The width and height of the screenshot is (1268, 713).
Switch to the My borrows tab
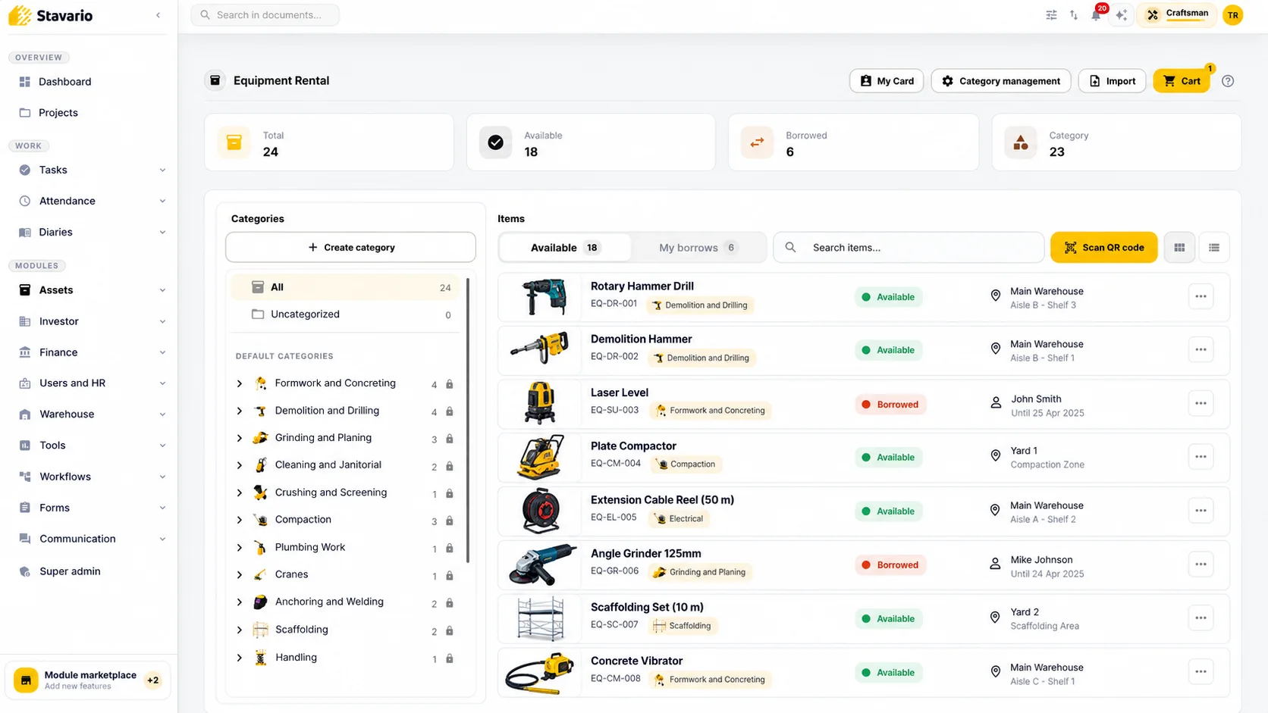tap(698, 248)
